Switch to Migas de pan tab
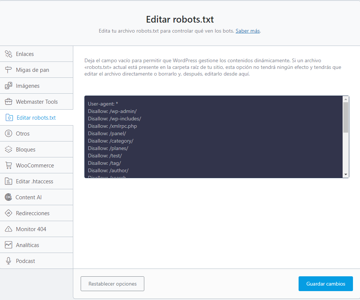This screenshot has width=360, height=300. 37,70
